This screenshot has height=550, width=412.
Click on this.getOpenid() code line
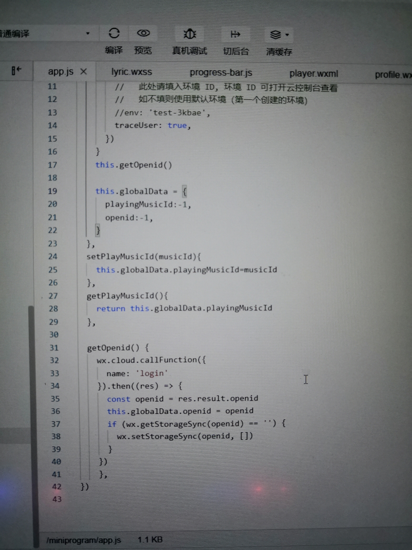point(134,165)
